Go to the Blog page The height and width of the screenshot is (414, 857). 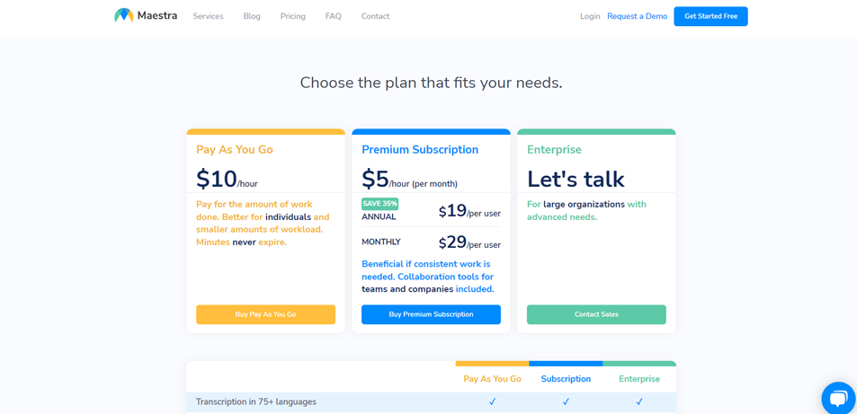click(x=252, y=16)
